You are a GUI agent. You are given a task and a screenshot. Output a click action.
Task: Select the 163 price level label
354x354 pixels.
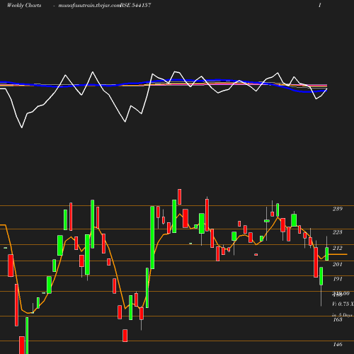[338, 319]
